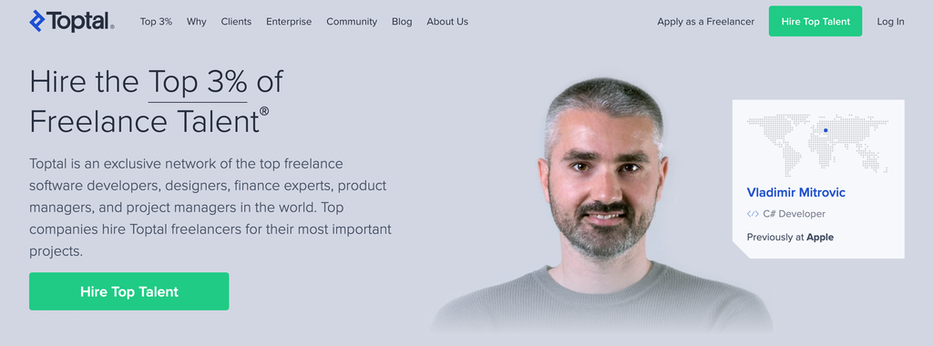Visit the Community section
Screen dimensions: 933x346
coord(352,22)
